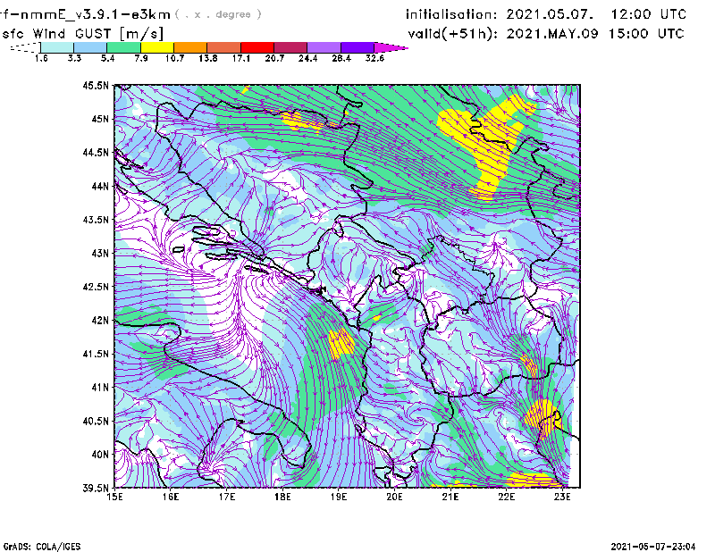Screen dimensions: 715x552
Task: Click the dashed white arrow at legend start
Action: (25, 47)
